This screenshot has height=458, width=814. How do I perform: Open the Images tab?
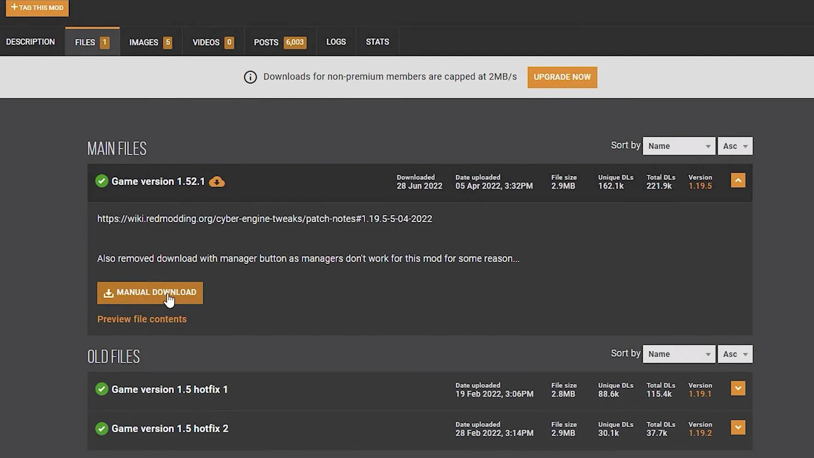(150, 42)
